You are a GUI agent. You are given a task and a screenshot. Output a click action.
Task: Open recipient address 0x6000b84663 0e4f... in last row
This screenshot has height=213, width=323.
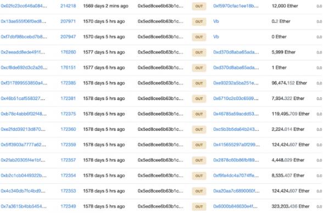pos(236,206)
